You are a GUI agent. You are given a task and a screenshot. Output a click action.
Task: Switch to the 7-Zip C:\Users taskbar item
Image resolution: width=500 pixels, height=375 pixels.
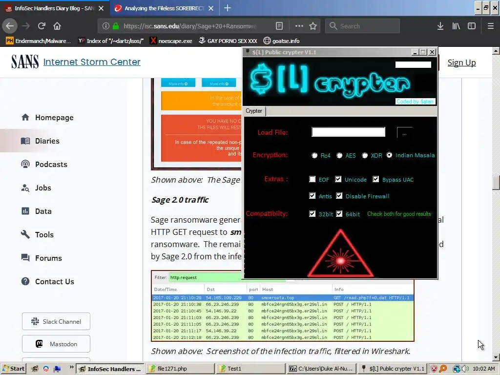coord(322,369)
